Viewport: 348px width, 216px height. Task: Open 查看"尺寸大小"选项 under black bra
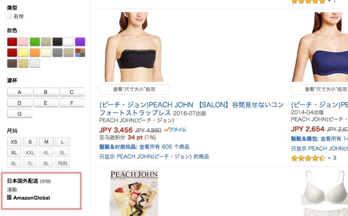134,89
